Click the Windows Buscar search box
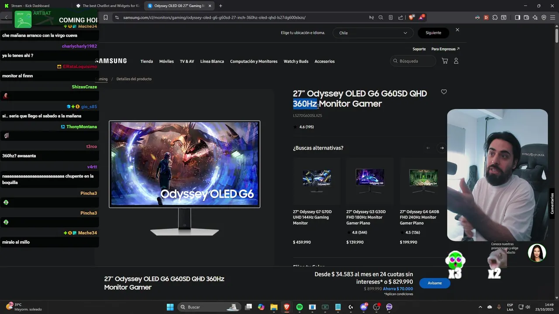The height and width of the screenshot is (314, 559). coord(209,307)
